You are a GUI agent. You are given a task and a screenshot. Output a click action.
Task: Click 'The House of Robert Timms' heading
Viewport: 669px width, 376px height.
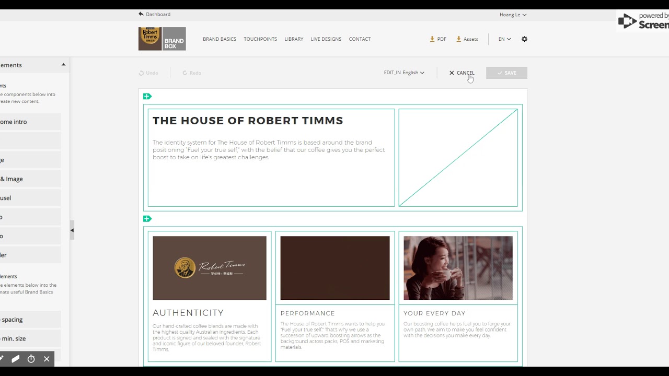coord(248,121)
